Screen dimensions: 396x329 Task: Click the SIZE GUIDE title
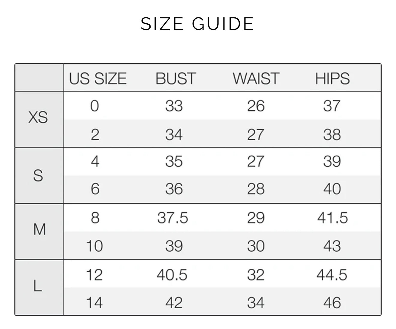click(x=197, y=24)
